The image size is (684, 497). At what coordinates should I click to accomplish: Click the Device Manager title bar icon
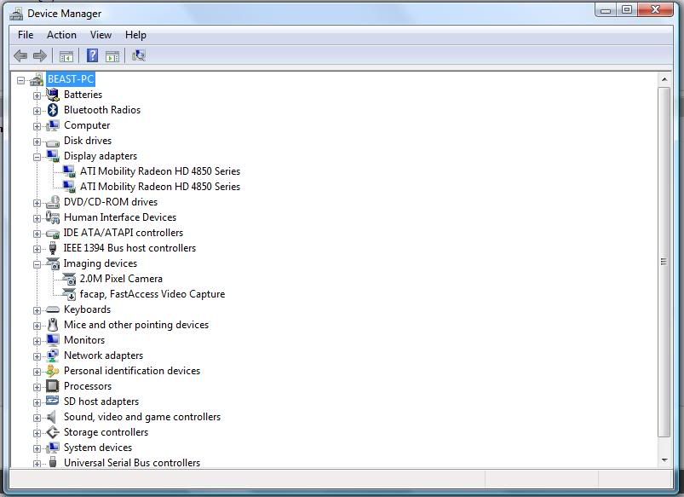(16, 14)
